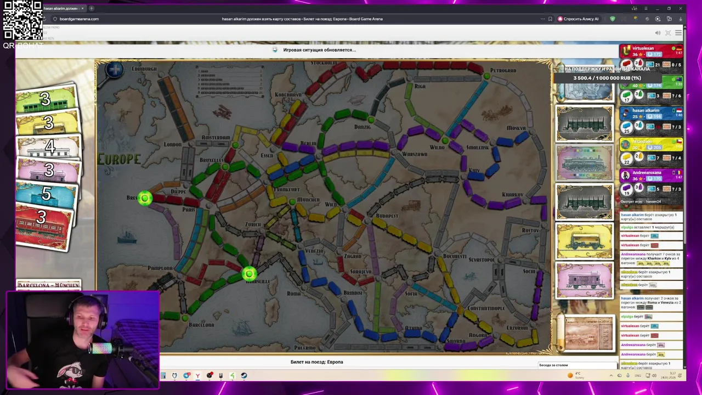Open virtualexan player name
Image resolution: width=702 pixels, height=395 pixels.
pyautogui.click(x=643, y=48)
